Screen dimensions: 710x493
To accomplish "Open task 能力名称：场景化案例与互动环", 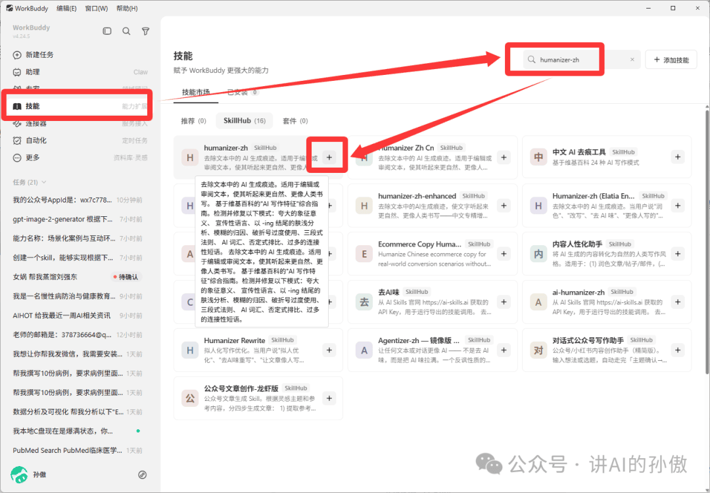I will click(78, 238).
